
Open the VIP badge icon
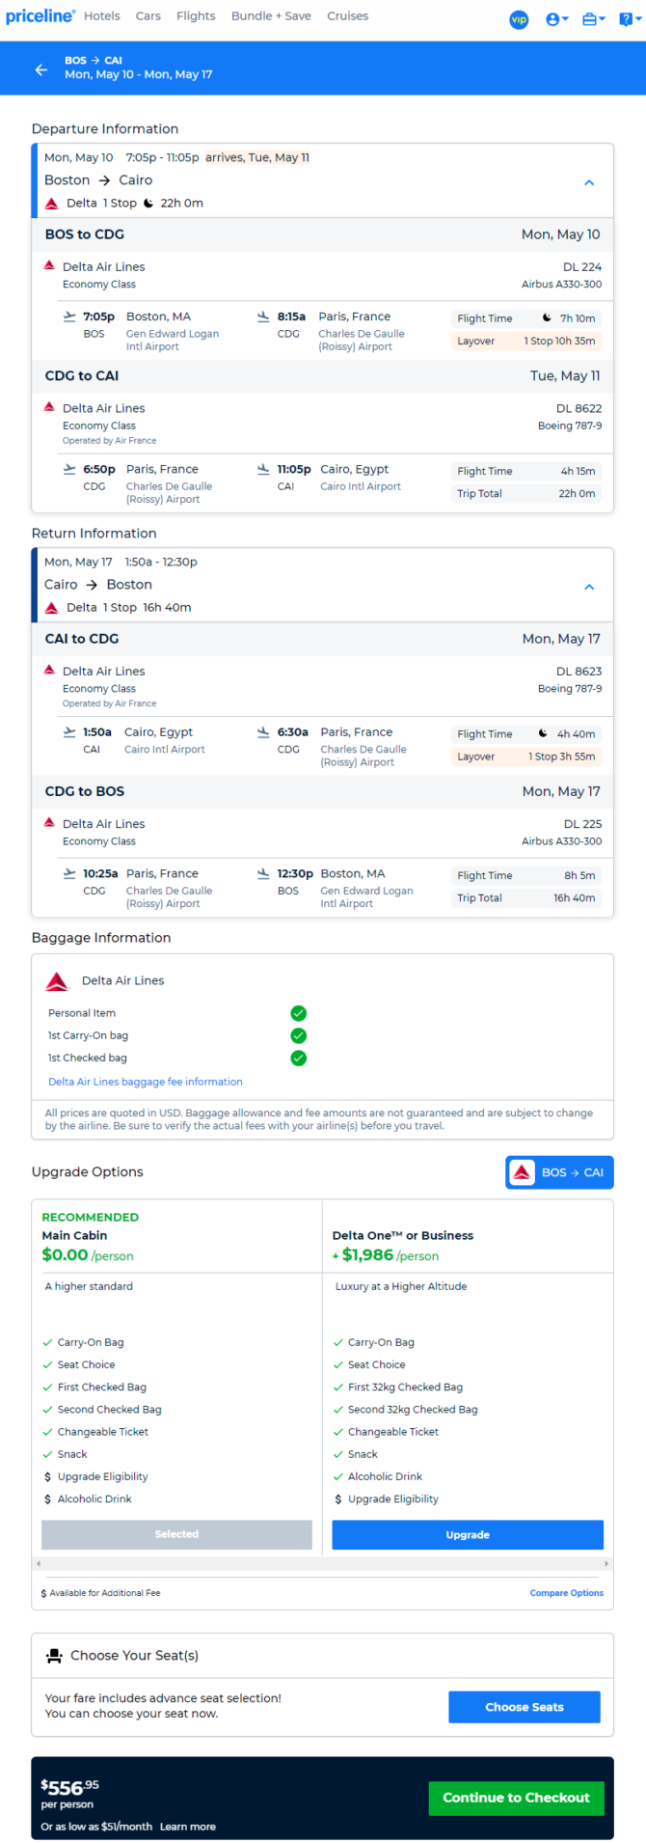click(519, 19)
